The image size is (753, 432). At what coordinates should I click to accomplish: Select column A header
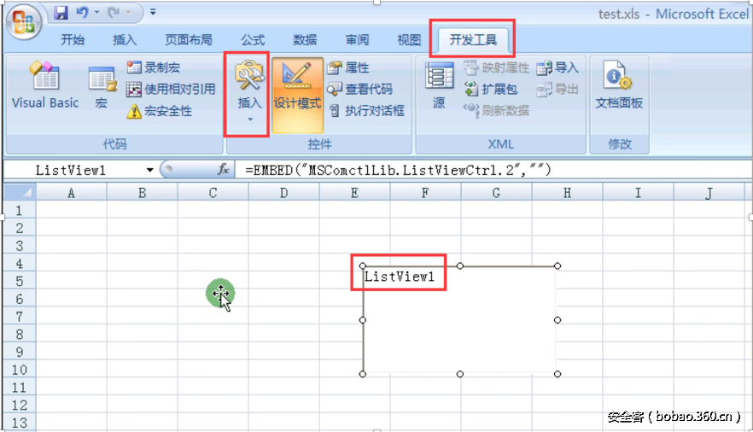pos(71,192)
